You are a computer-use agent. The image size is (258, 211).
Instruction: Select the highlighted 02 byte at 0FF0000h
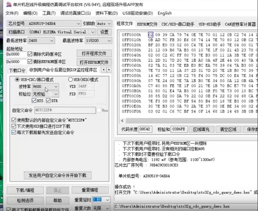[x=150, y=35]
